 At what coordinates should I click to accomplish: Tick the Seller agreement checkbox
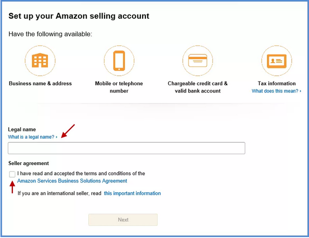tap(12, 174)
